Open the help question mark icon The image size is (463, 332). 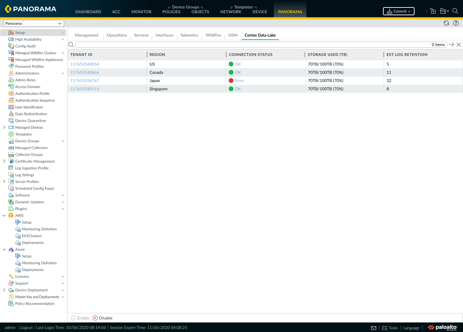(x=456, y=23)
